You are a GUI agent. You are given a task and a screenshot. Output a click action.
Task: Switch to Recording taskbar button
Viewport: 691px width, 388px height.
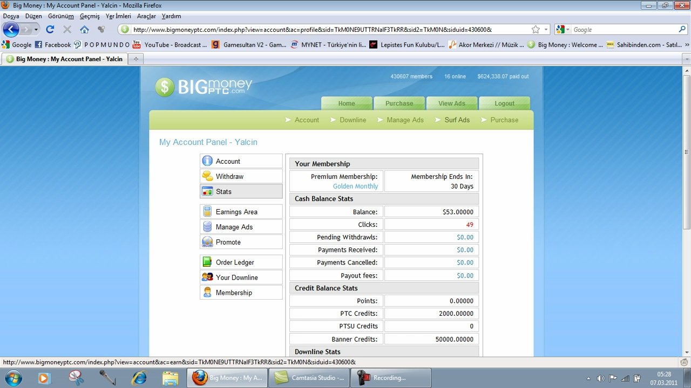tap(391, 378)
